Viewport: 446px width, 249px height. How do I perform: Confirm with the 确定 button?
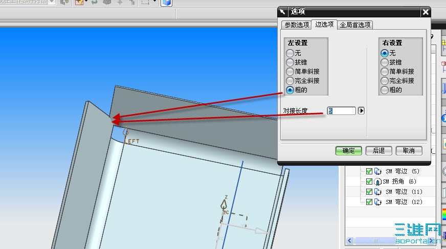[x=348, y=151]
